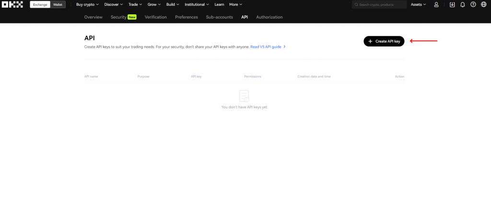Viewport: 491px width, 200px height.
Task: Switch to the Security tab
Action: click(118, 17)
